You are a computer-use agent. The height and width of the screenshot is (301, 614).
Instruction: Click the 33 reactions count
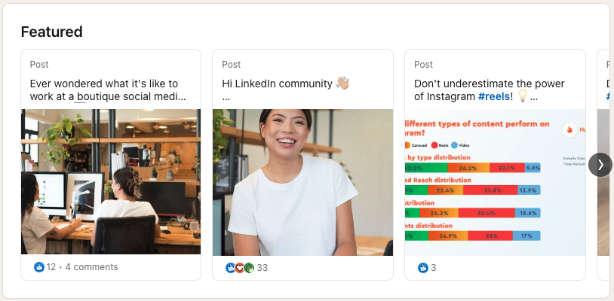click(x=262, y=268)
